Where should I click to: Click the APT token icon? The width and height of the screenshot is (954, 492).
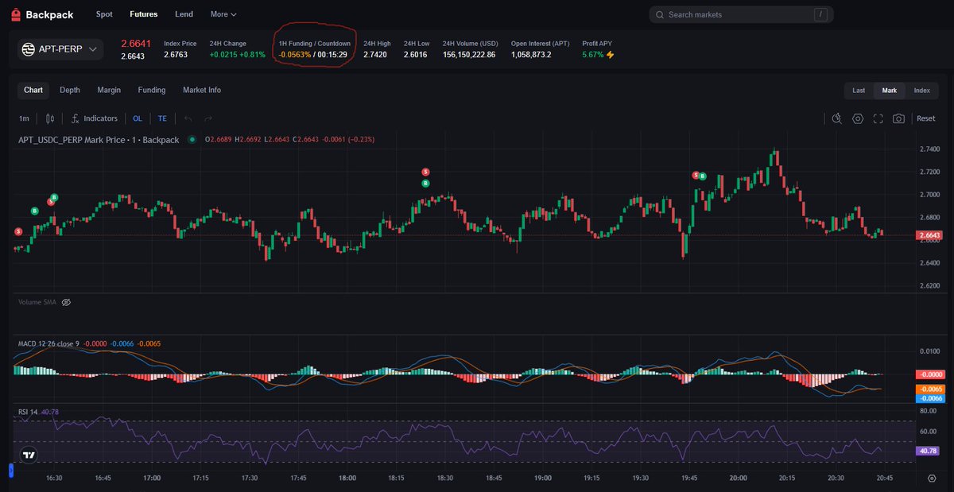pyautogui.click(x=28, y=49)
